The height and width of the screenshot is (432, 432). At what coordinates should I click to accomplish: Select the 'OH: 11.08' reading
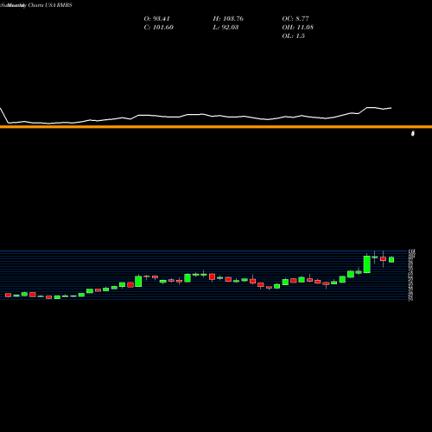(298, 28)
